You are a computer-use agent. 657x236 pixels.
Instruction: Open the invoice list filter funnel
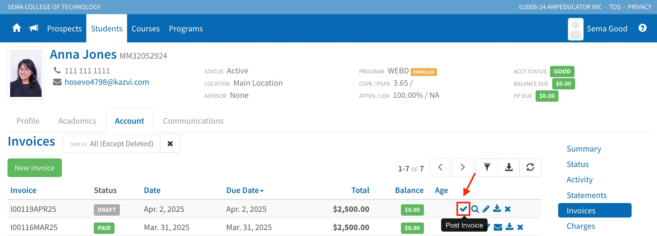click(x=487, y=168)
